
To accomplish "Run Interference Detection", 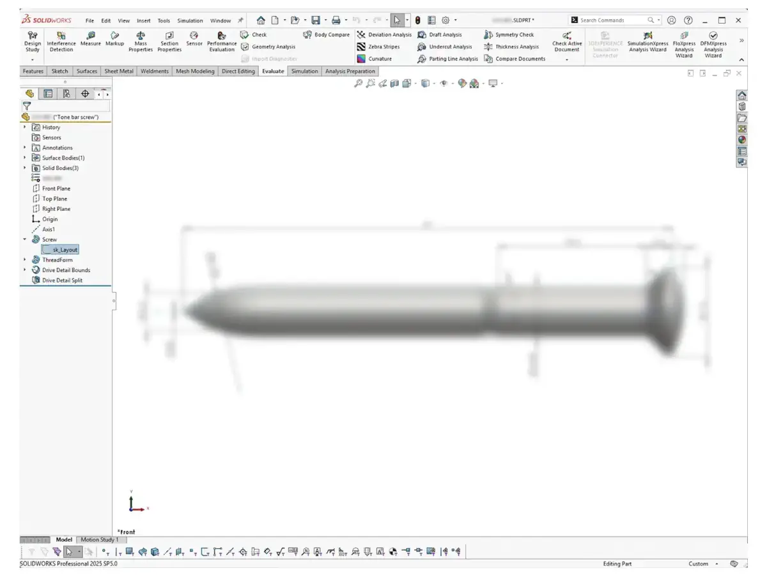I will [61, 40].
